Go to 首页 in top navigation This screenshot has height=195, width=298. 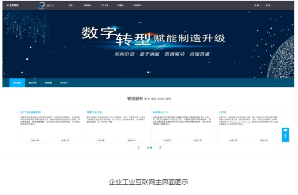[x=71, y=5]
